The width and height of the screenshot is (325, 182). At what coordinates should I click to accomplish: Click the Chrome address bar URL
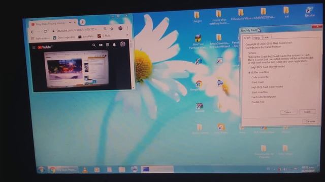(77, 30)
